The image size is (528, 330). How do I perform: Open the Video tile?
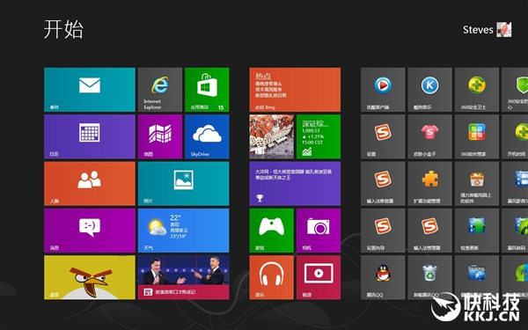(319, 277)
